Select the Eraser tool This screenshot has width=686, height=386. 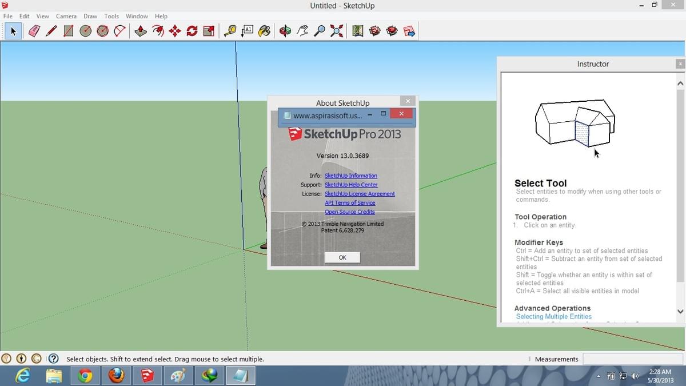point(34,31)
